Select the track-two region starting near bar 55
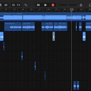 point(56,27)
